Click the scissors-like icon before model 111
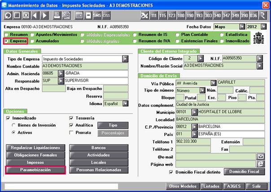The image size is (271, 192). (x=144, y=16)
